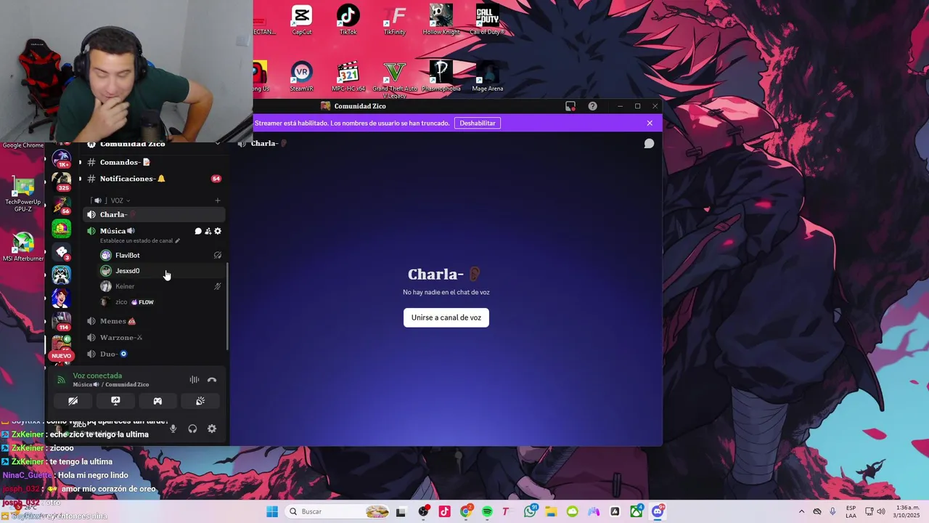Open server with 325 badge
This screenshot has width=929, height=523.
(x=62, y=181)
